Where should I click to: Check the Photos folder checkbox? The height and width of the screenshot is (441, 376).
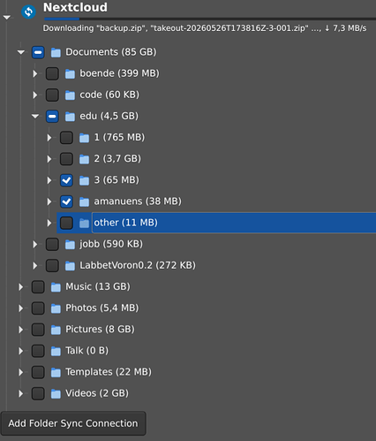click(x=38, y=308)
